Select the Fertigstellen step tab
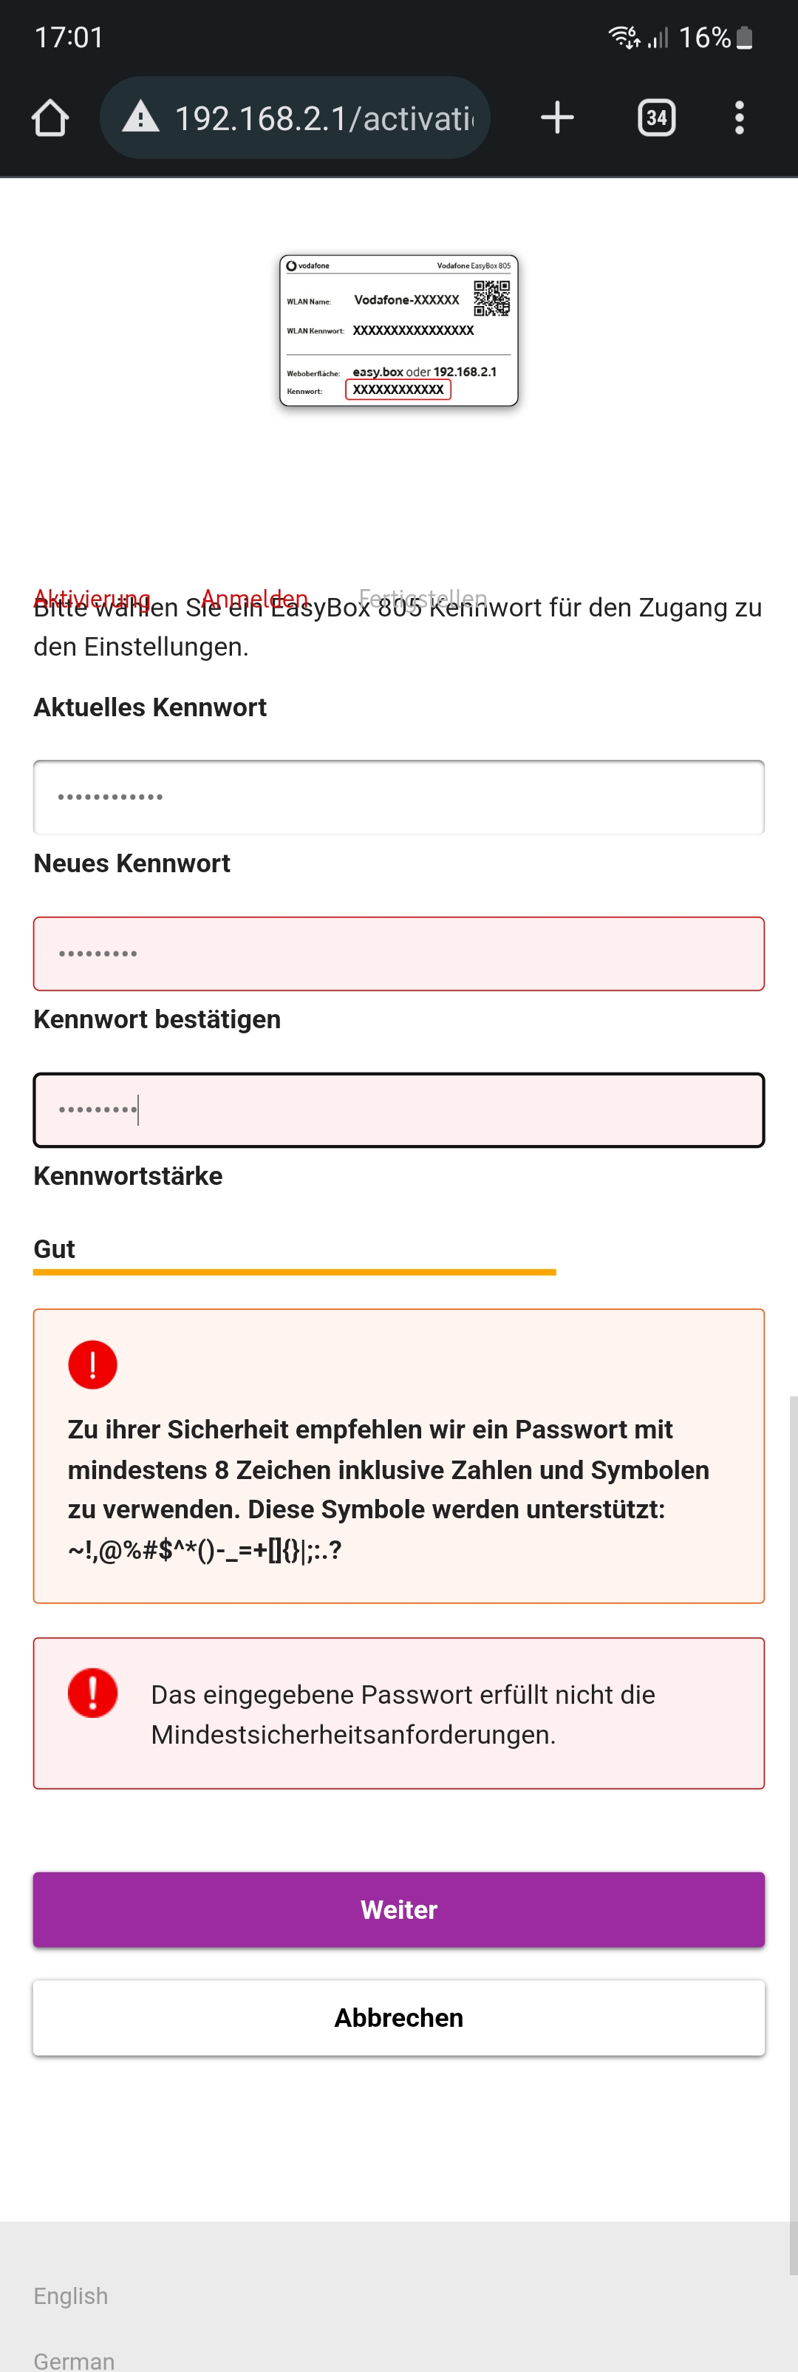 tap(423, 599)
